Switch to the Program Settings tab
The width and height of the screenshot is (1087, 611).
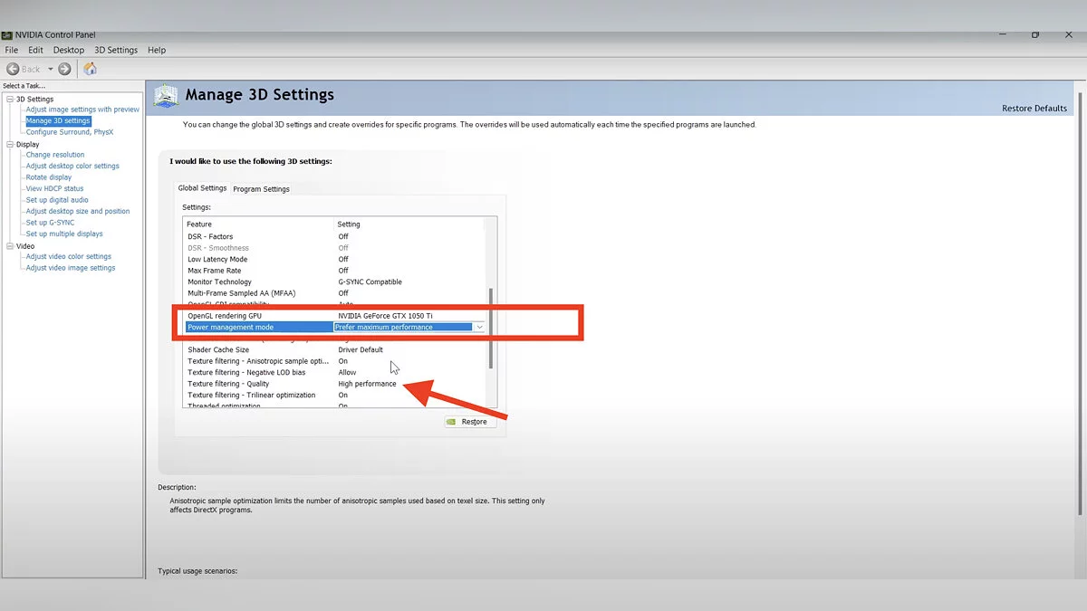point(261,189)
